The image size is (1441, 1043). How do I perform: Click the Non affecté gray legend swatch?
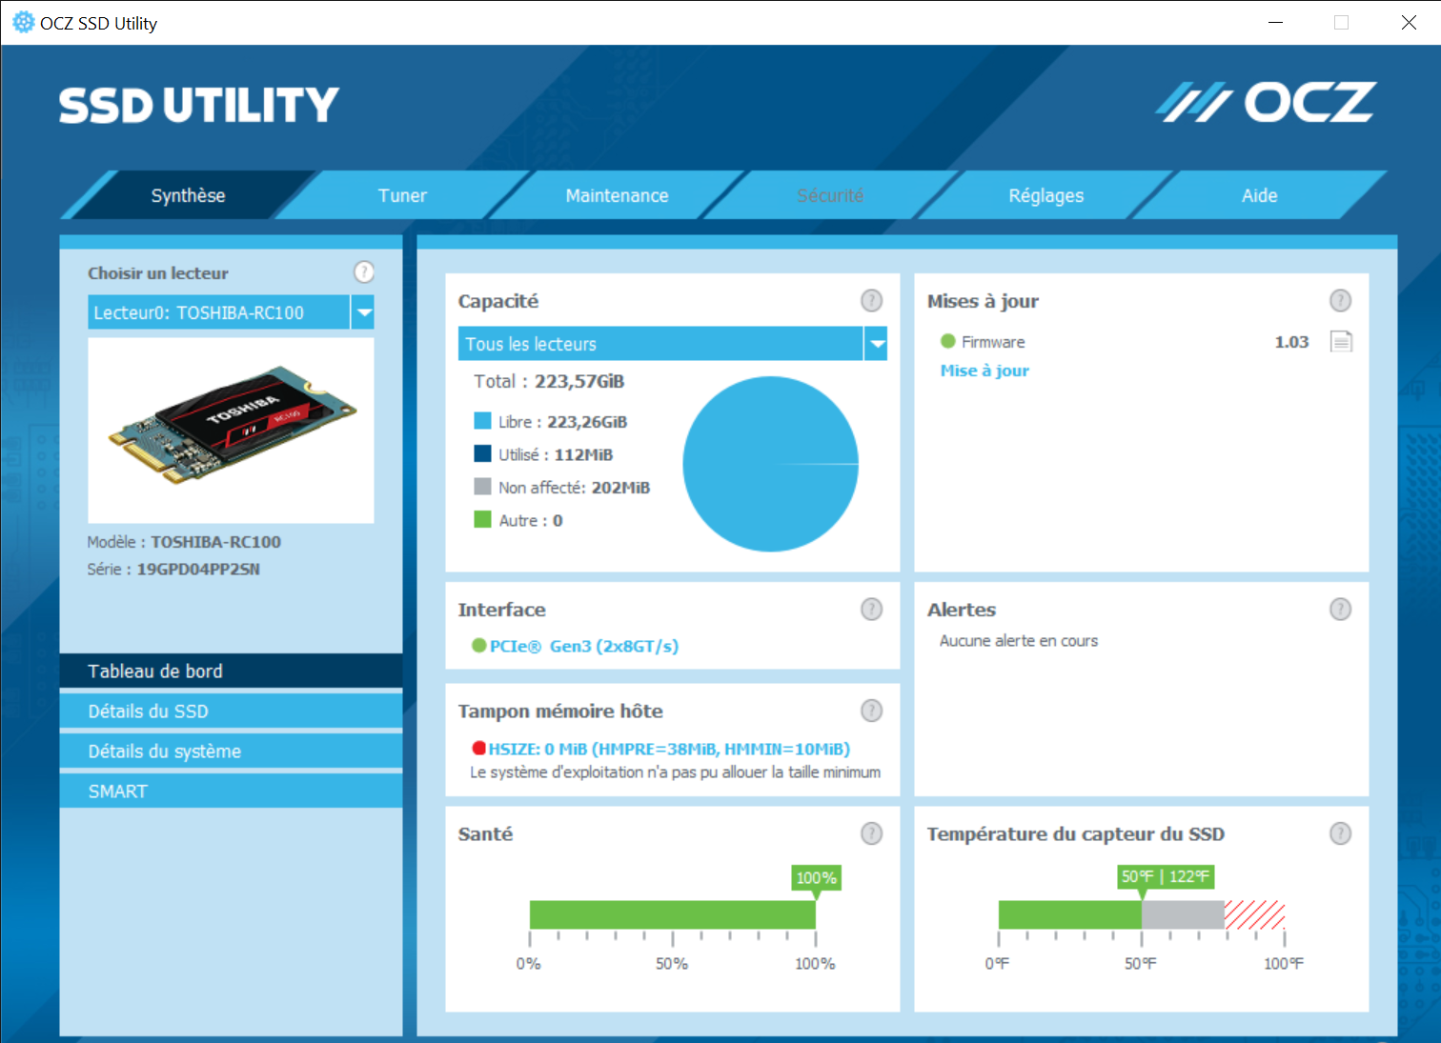coord(482,487)
